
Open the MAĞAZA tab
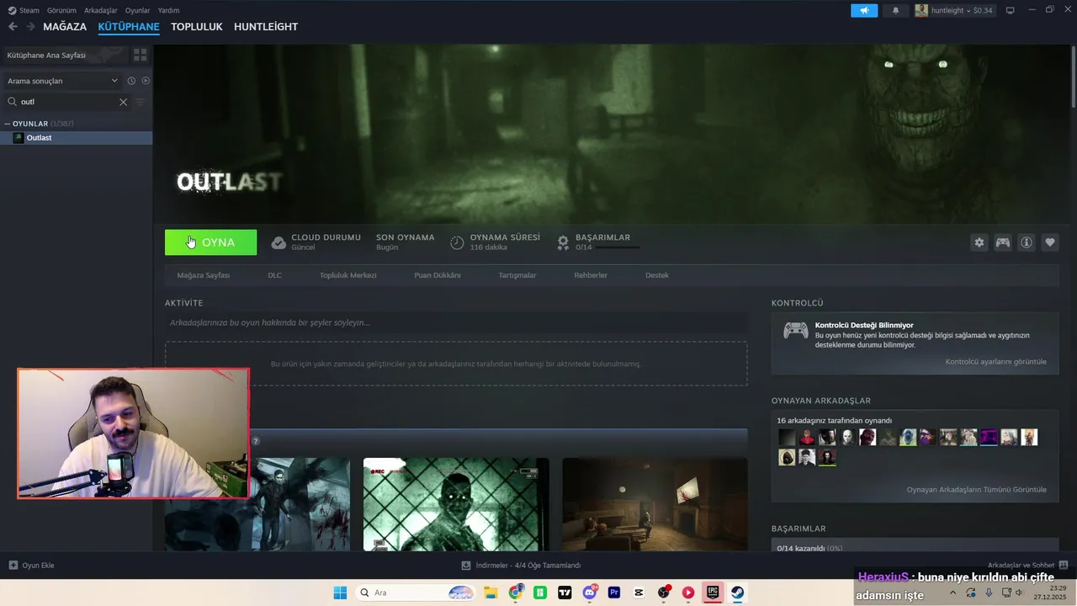point(65,27)
